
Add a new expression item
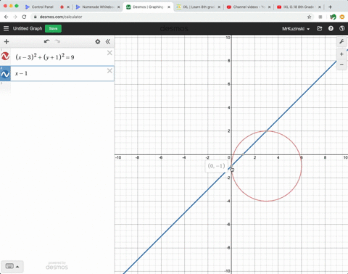[x=7, y=41]
